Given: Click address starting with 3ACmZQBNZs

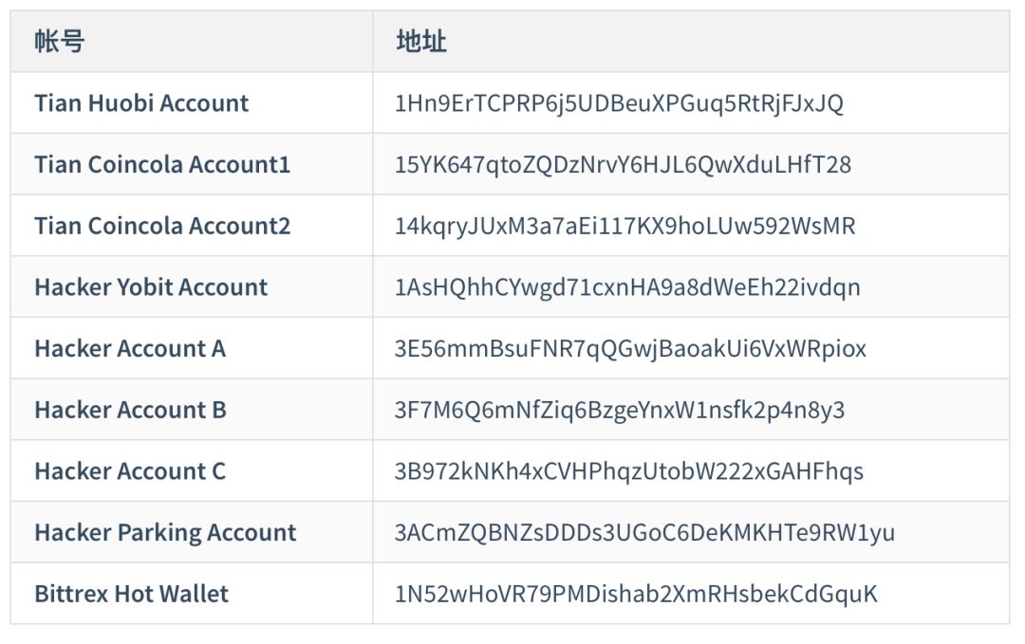Looking at the screenshot, I should click(643, 533).
